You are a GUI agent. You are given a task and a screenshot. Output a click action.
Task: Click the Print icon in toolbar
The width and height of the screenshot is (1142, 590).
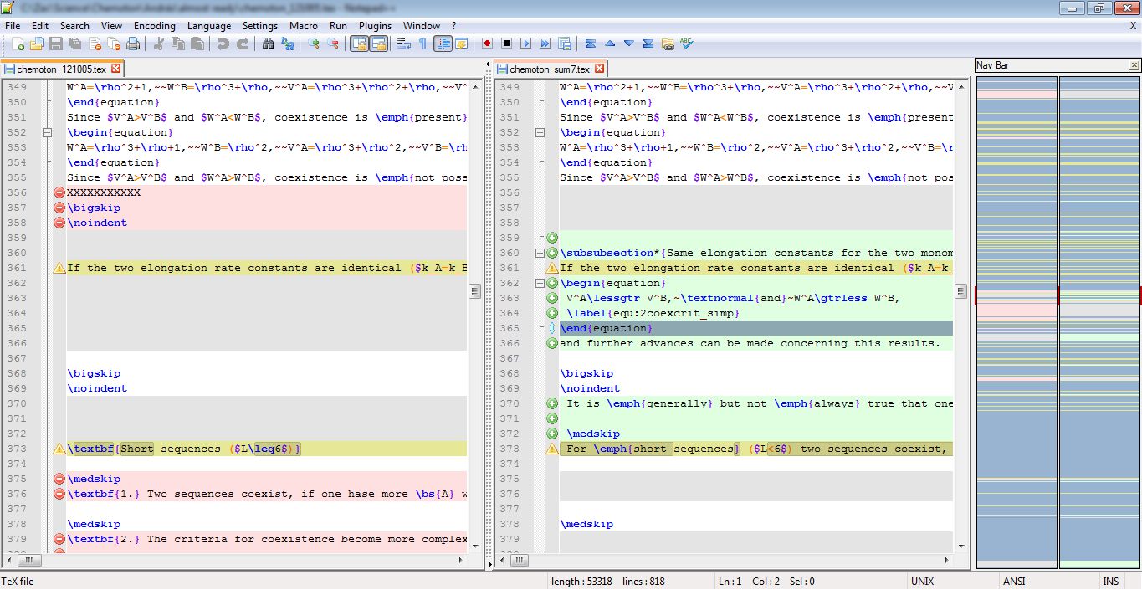pyautogui.click(x=132, y=44)
